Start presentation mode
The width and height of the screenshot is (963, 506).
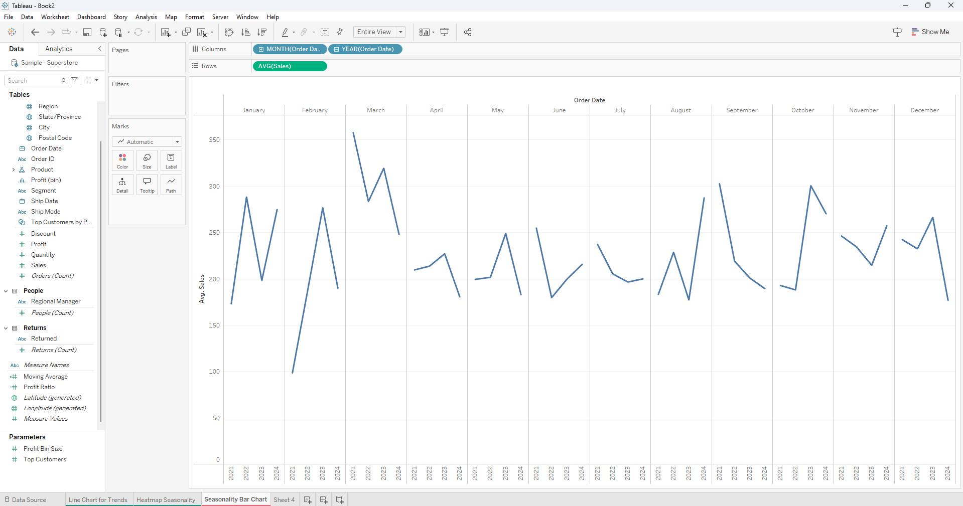(445, 32)
